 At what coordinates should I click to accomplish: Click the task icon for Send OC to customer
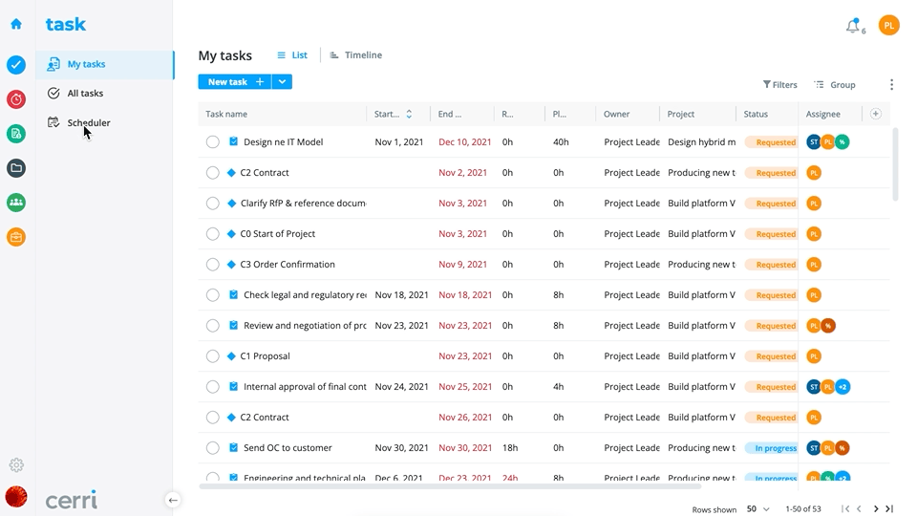233,447
